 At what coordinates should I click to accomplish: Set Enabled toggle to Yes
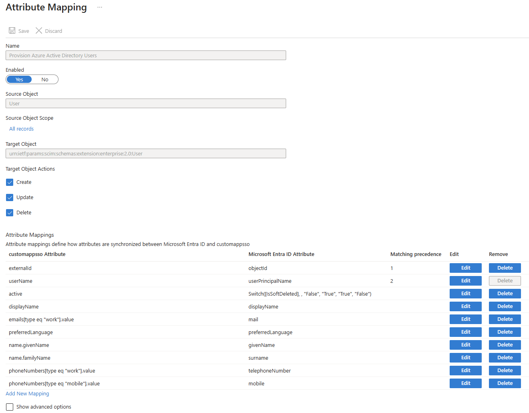pos(19,79)
